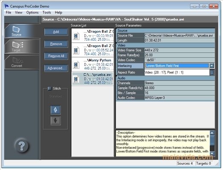Click the Remove button
The width and height of the screenshot is (223, 170).
tap(56, 44)
